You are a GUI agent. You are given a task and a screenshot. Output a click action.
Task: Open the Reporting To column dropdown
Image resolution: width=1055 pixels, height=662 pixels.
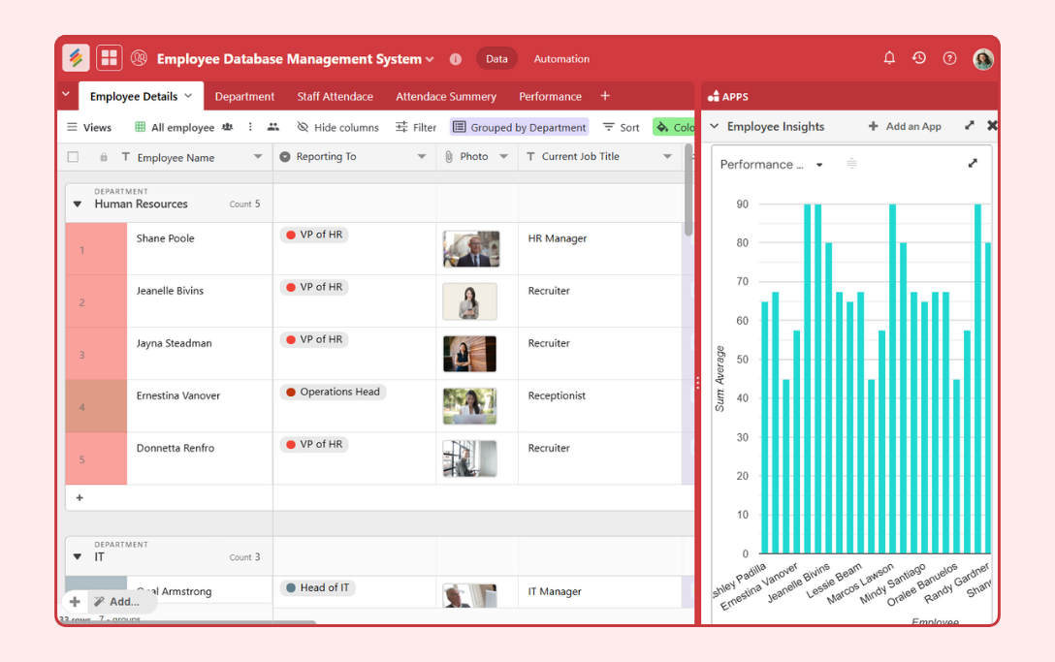pyautogui.click(x=421, y=156)
